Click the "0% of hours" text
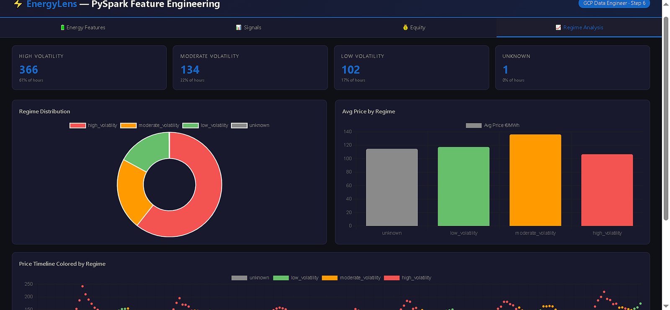The width and height of the screenshot is (670, 310). (x=513, y=80)
